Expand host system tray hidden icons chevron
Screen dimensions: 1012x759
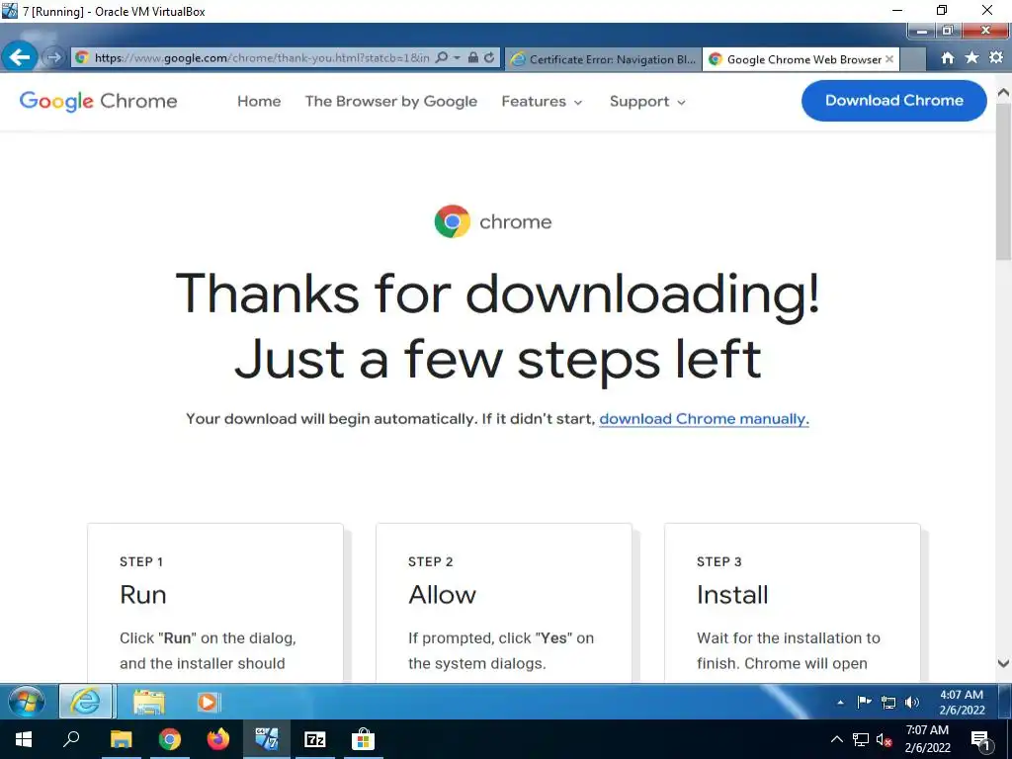click(836, 739)
